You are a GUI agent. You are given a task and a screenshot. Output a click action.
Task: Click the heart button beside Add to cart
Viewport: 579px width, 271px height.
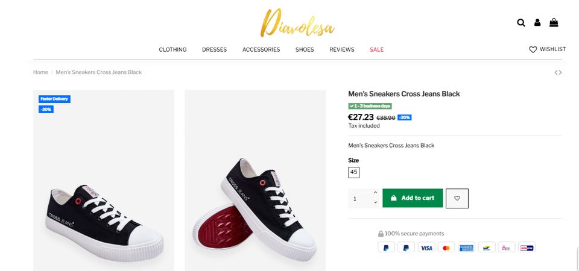tap(457, 198)
